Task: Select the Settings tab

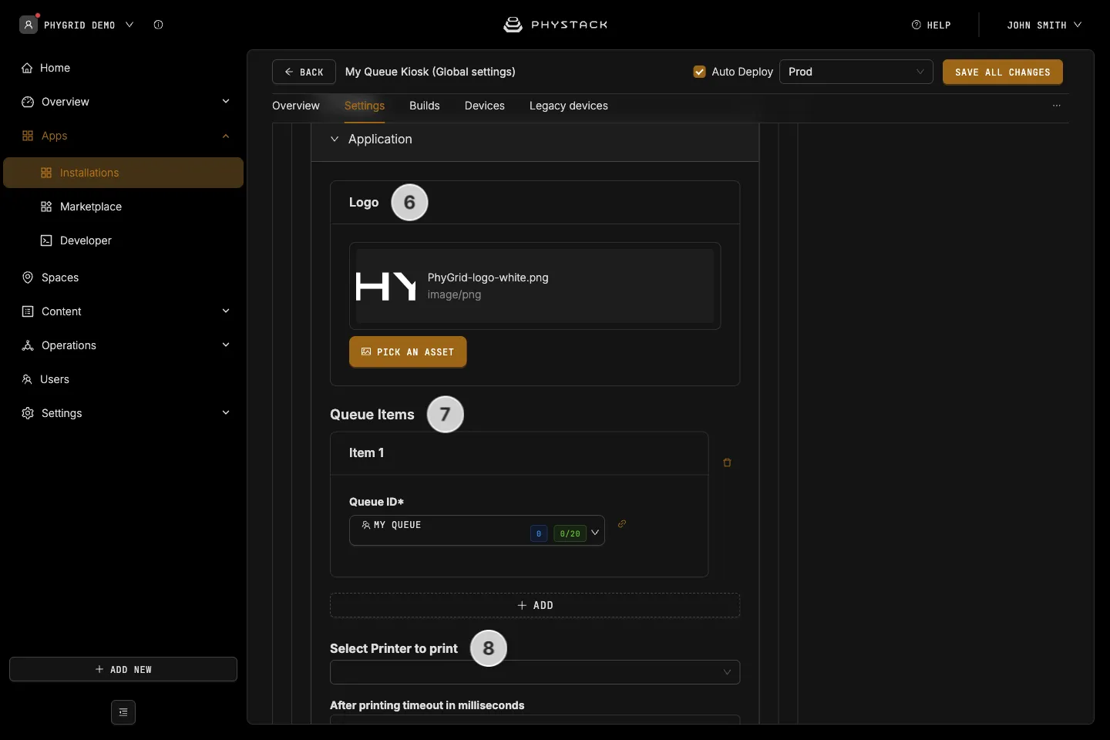Action: coord(365,106)
